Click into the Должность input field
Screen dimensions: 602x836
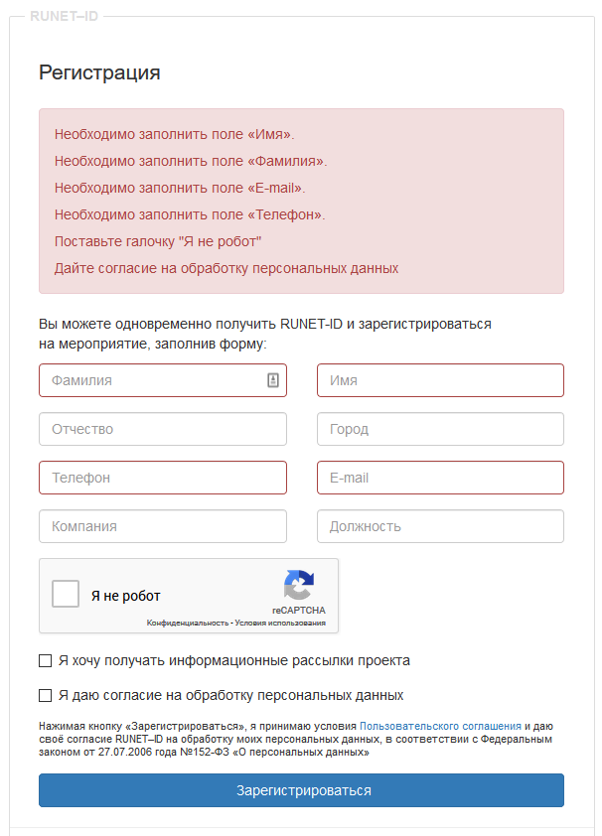[x=439, y=526]
